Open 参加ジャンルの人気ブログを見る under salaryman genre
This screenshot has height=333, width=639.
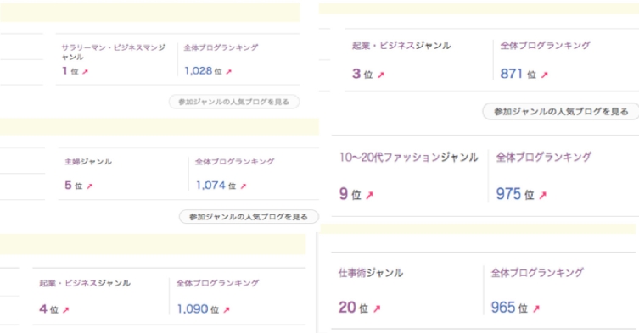234,102
